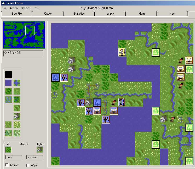Select the river crossing tile in palette
The width and height of the screenshot is (195, 169).
(x=17, y=83)
